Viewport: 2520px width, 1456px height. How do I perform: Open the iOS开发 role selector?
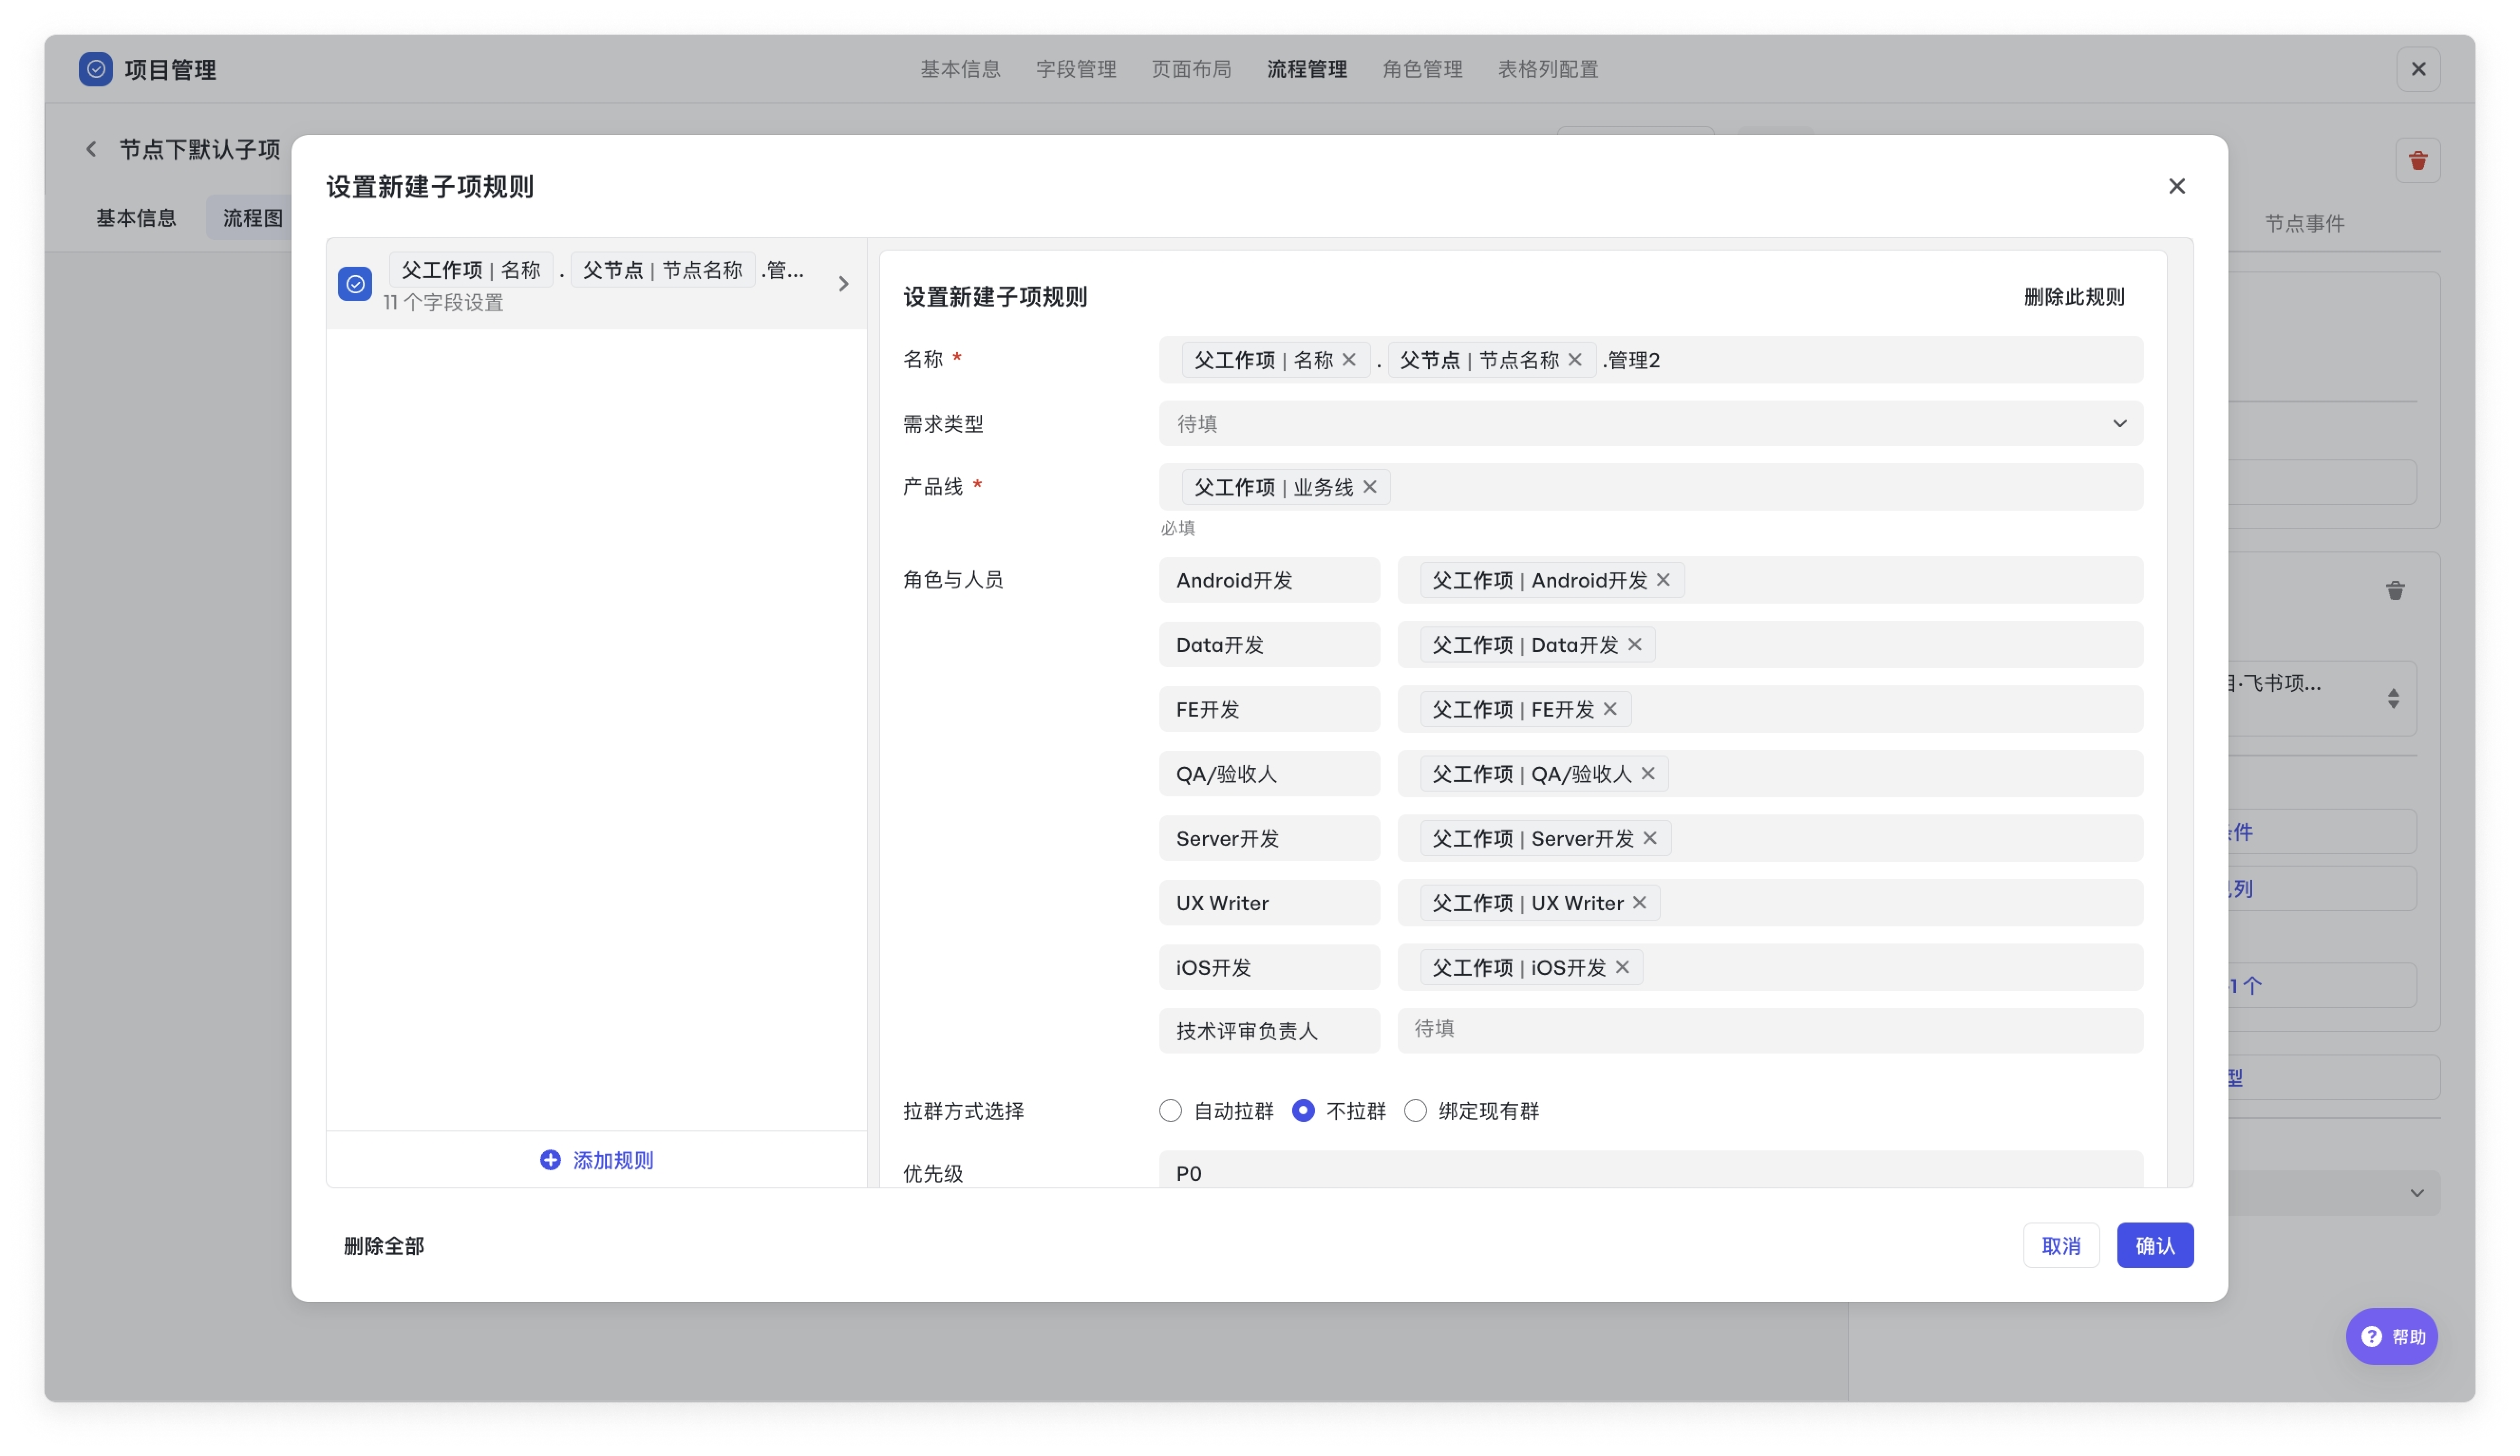(1269, 967)
